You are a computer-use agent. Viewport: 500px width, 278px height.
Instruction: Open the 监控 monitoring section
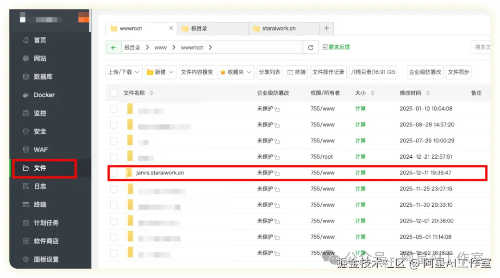(40, 113)
